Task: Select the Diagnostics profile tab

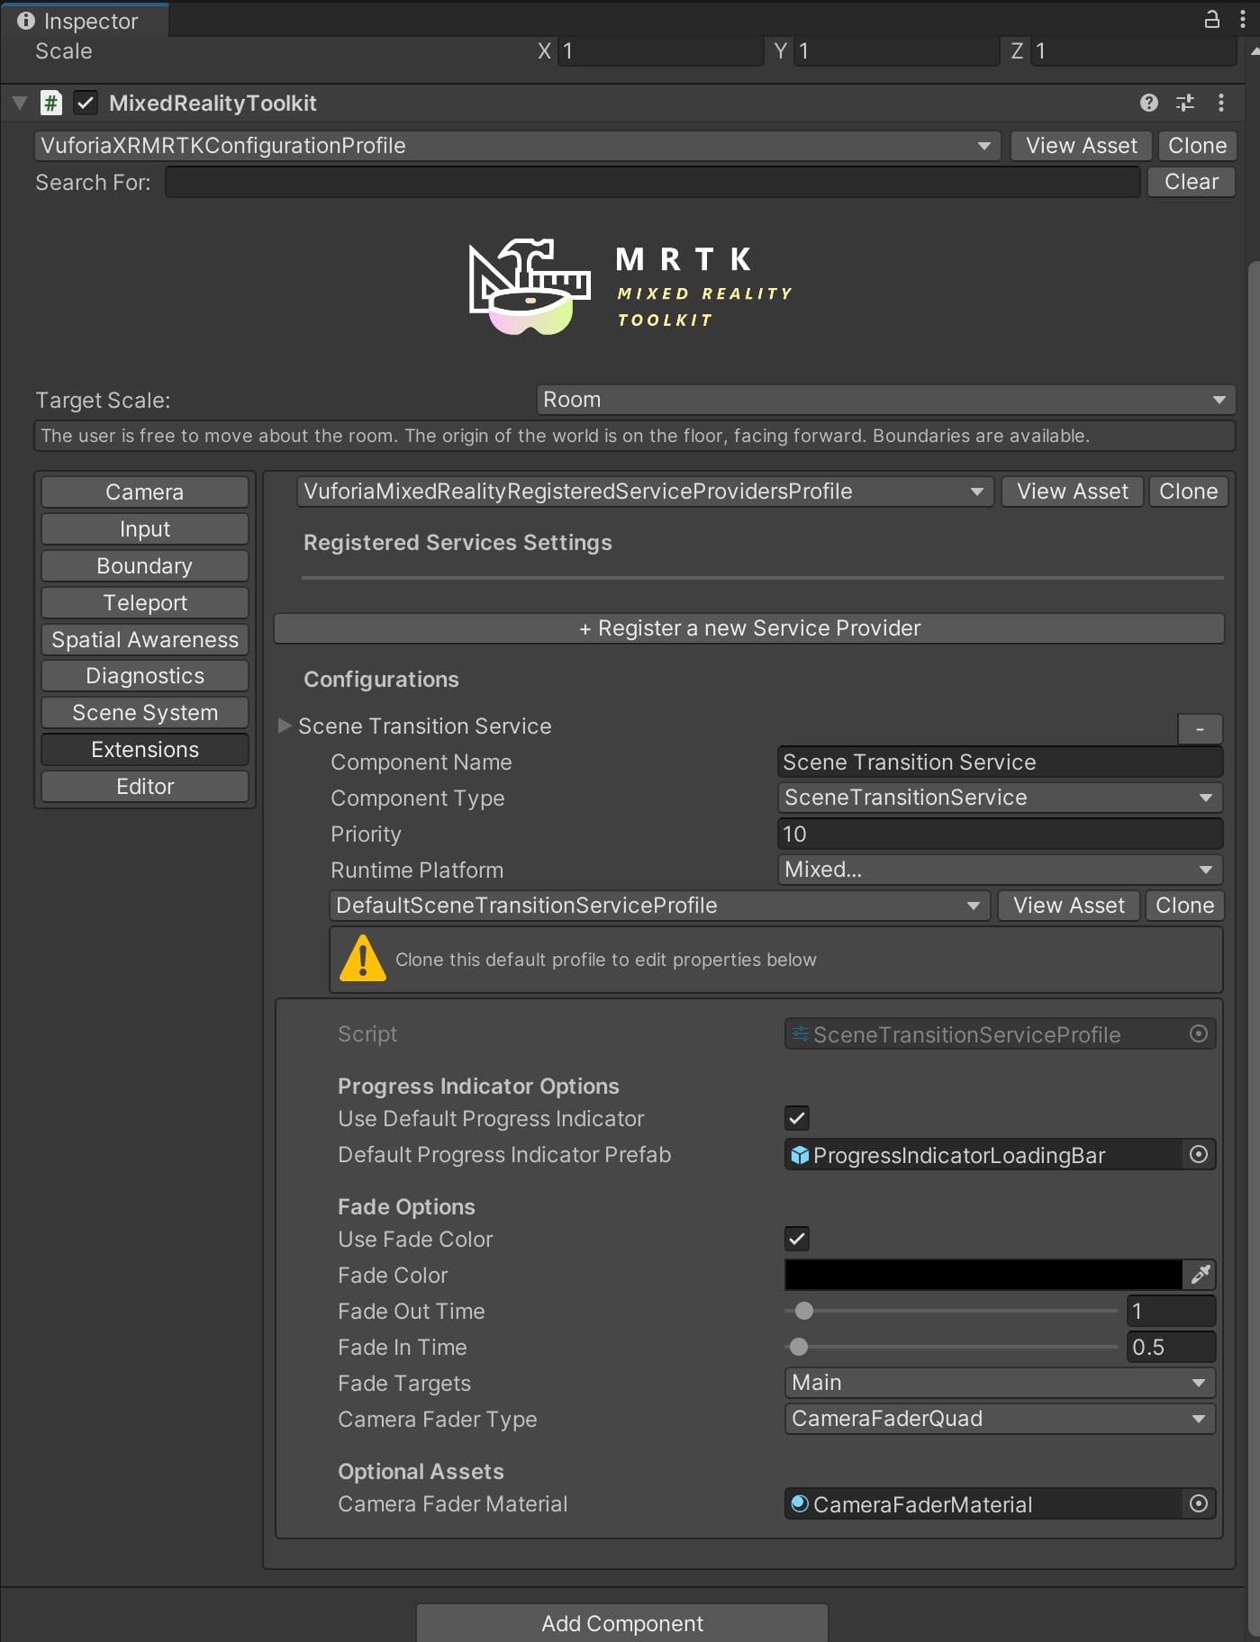Action: tap(145, 676)
